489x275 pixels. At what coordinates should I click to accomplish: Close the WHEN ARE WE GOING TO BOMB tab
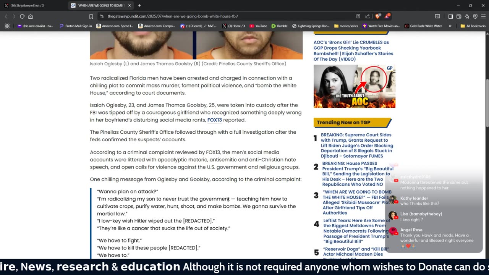(130, 5)
